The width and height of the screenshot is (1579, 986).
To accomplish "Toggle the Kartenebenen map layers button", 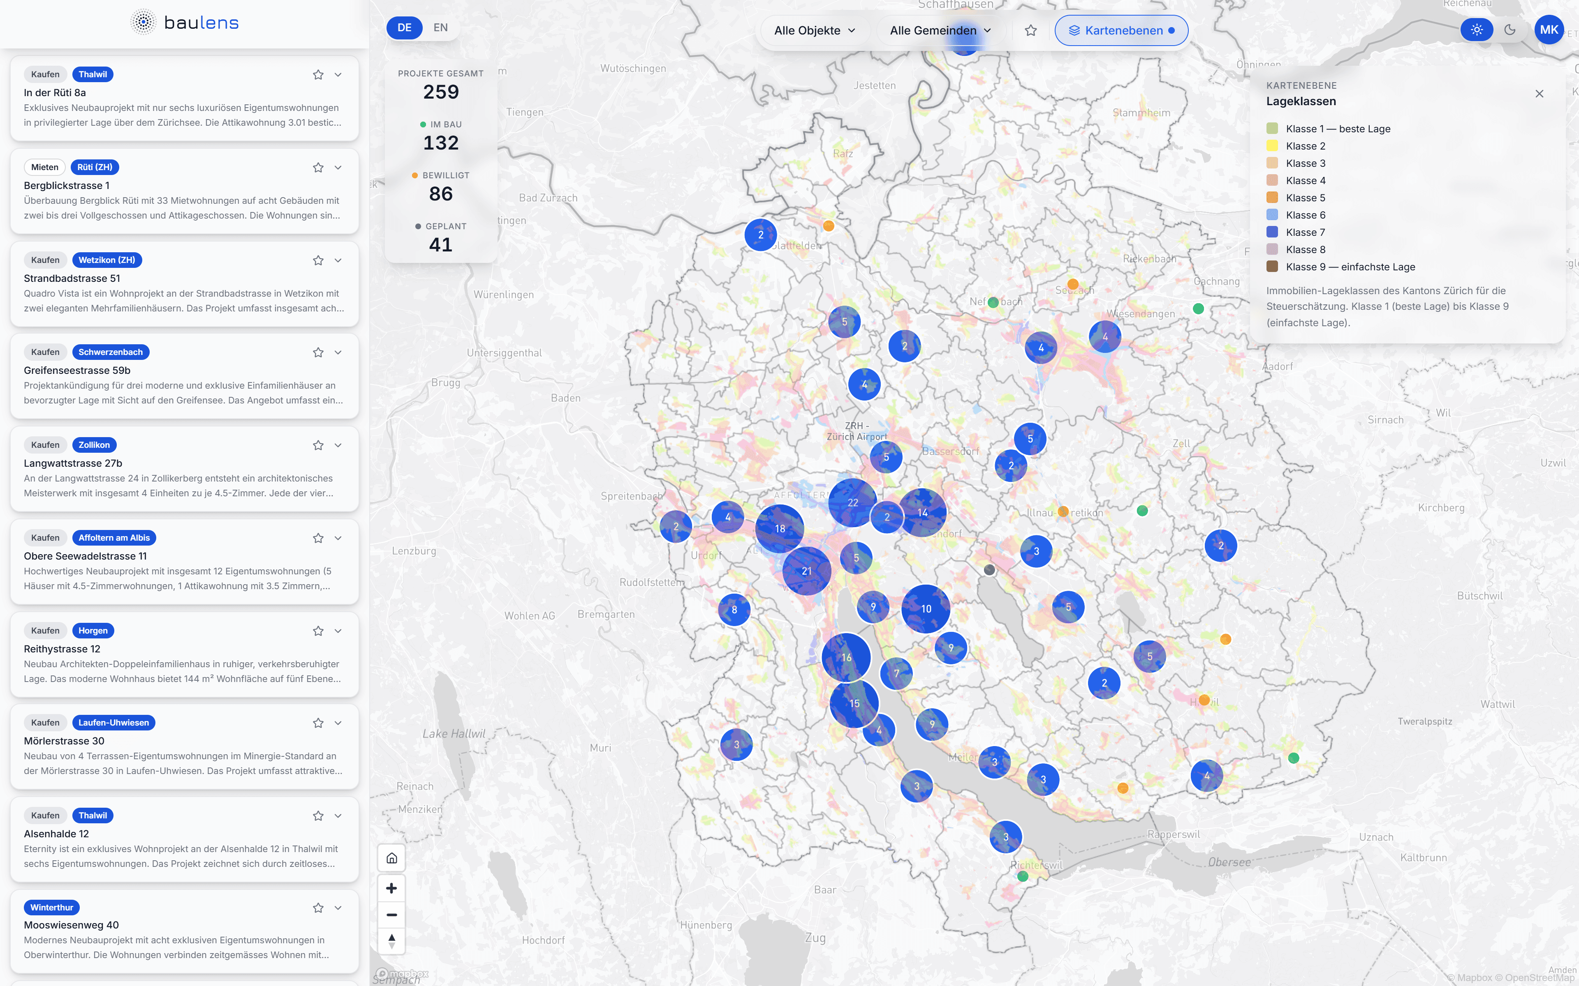I will [x=1121, y=31].
